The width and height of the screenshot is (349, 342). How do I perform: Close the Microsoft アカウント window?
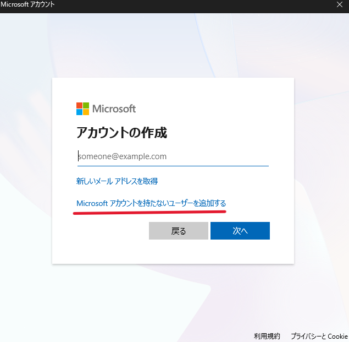tap(340, 4)
